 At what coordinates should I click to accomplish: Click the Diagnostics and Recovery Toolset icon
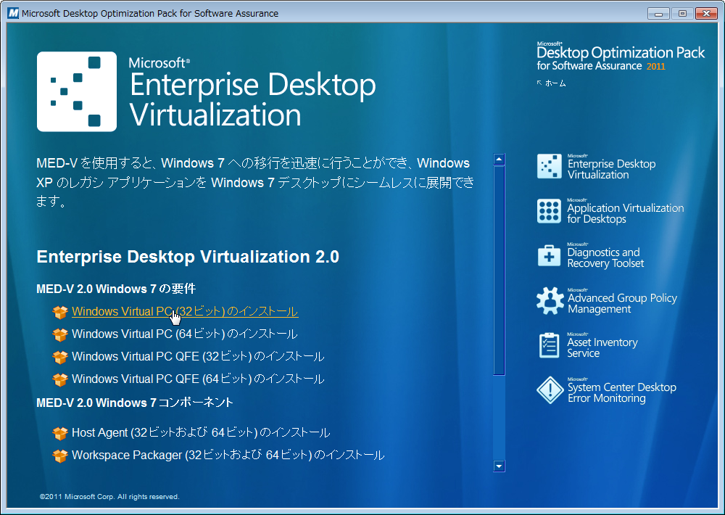click(549, 255)
